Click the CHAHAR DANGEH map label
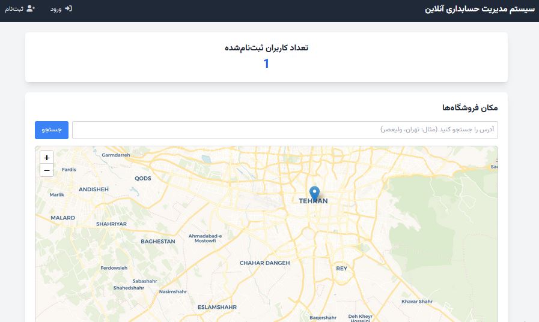539x322 pixels. pos(264,263)
